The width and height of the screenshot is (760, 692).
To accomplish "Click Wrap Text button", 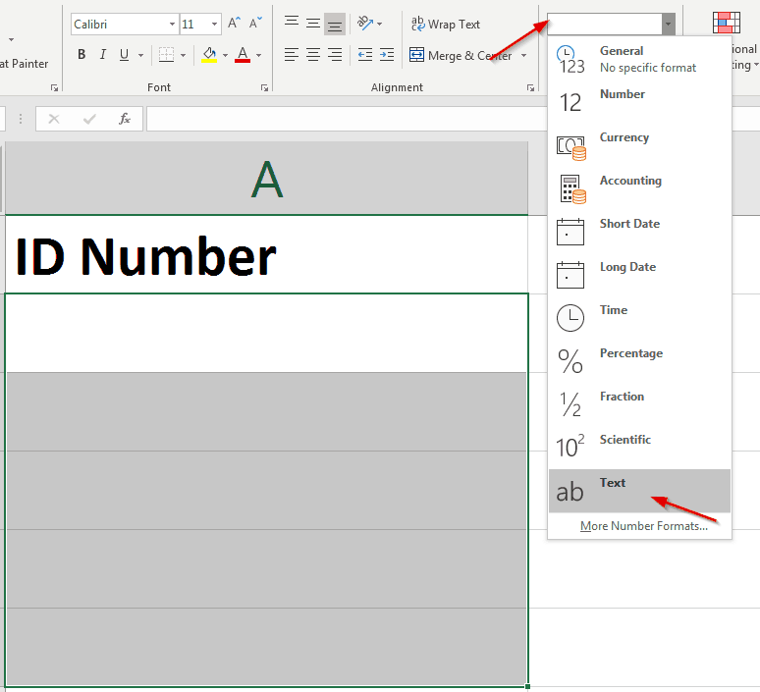I will [x=446, y=24].
